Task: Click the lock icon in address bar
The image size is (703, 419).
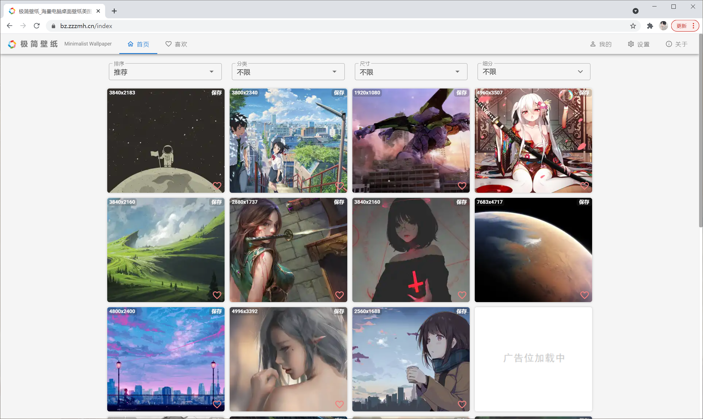Action: (x=53, y=26)
